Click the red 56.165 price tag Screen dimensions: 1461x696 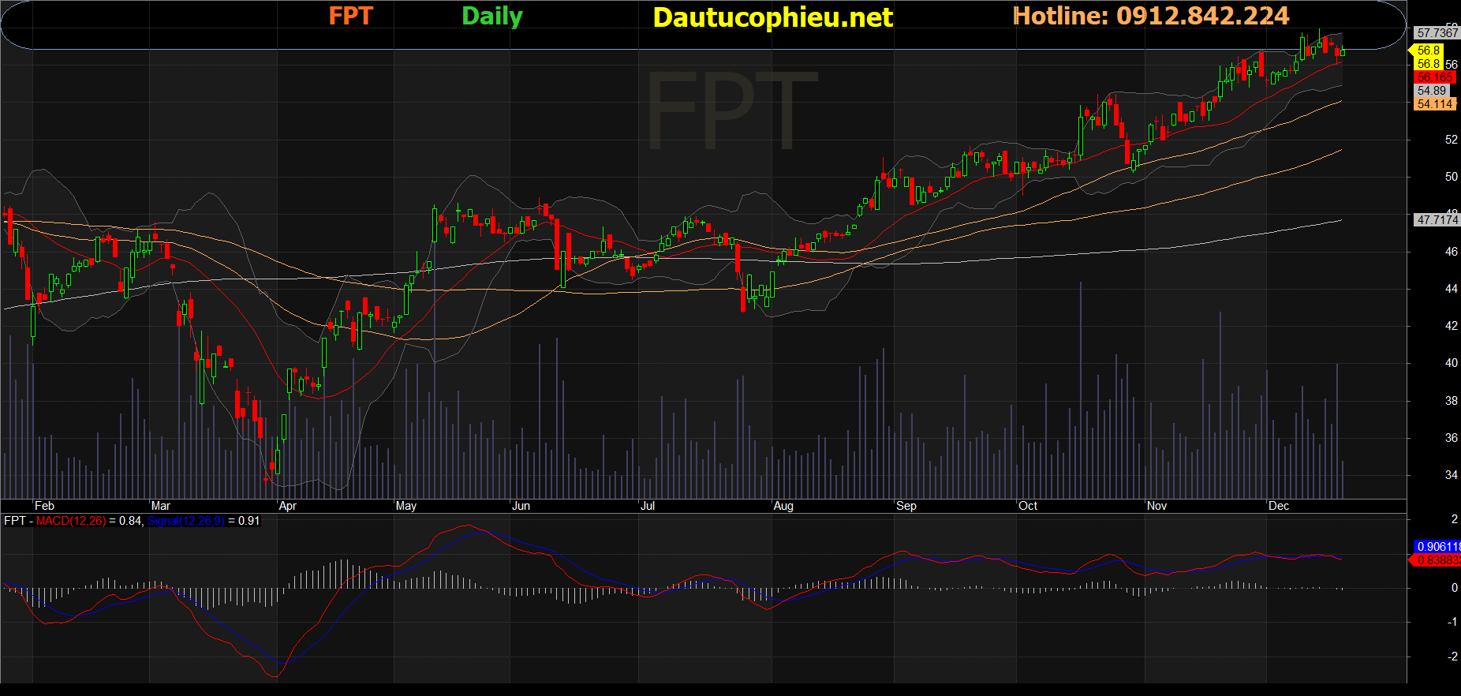click(1434, 77)
